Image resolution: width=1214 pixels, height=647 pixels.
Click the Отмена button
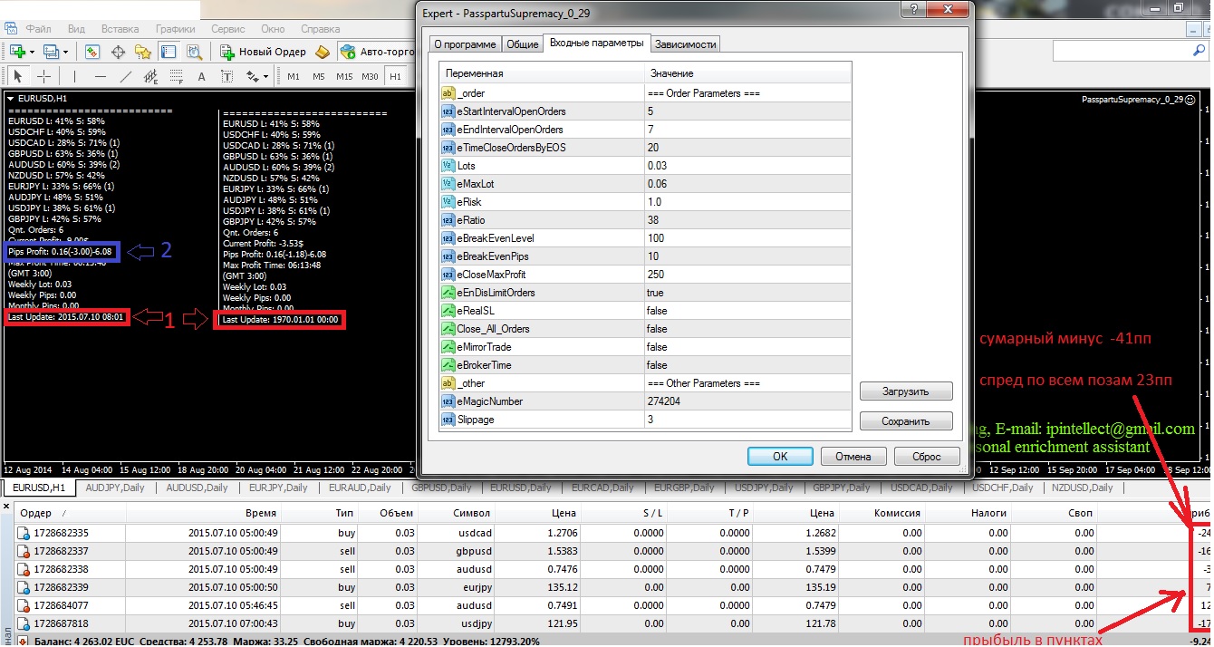pyautogui.click(x=853, y=457)
